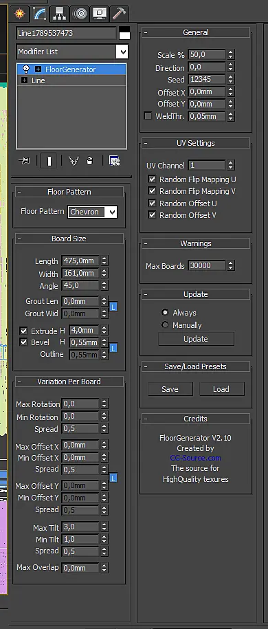
Task: Click Make Unique icon
Action: [x=74, y=161]
